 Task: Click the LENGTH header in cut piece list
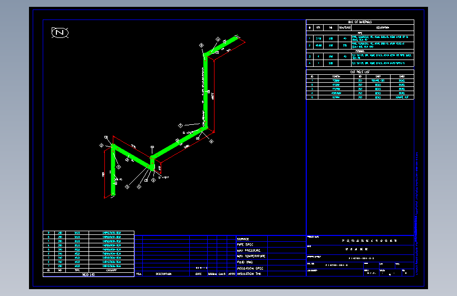[336, 76]
